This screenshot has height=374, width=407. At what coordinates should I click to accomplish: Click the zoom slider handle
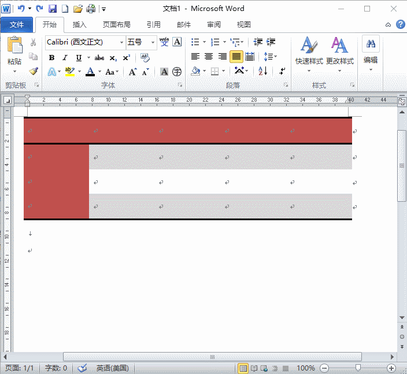click(x=358, y=368)
